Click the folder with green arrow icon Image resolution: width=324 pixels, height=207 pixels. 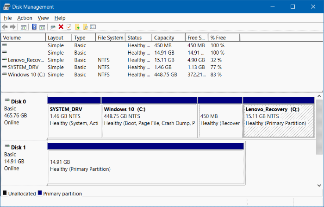(x=77, y=27)
